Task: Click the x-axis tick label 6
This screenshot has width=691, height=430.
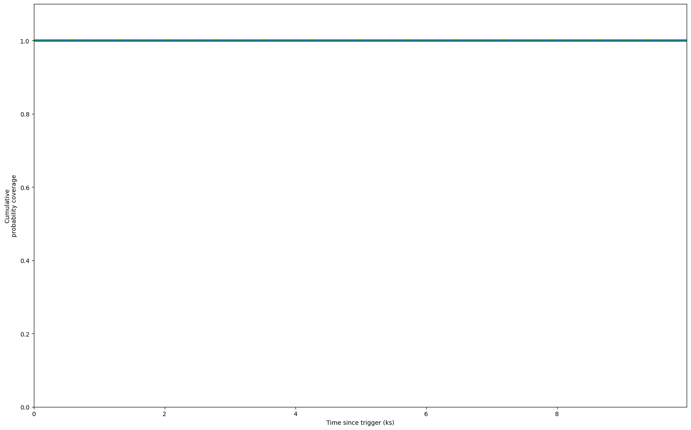Action: (426, 414)
